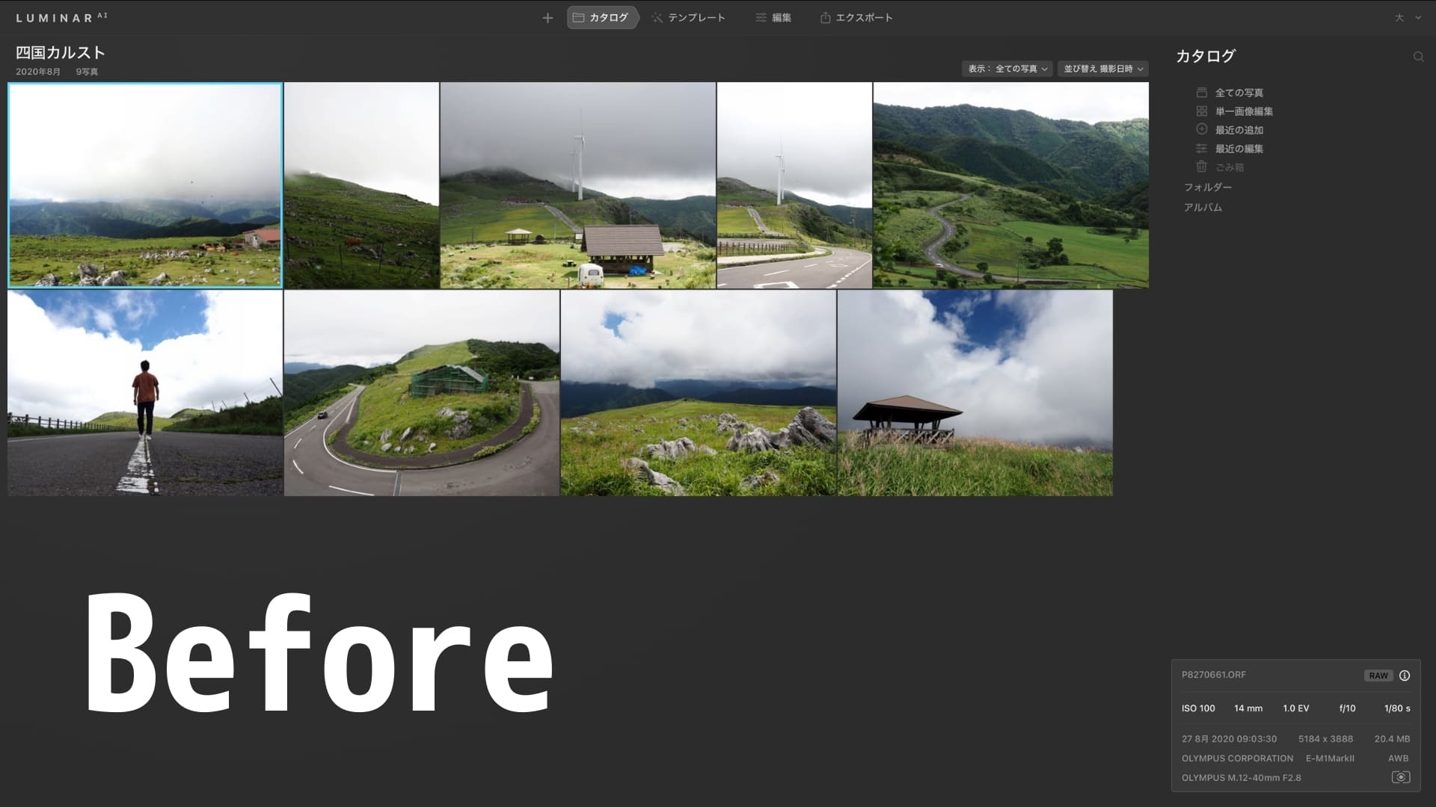The image size is (1436, 807).
Task: Select the hairpin curve road thumbnail
Action: pos(421,393)
